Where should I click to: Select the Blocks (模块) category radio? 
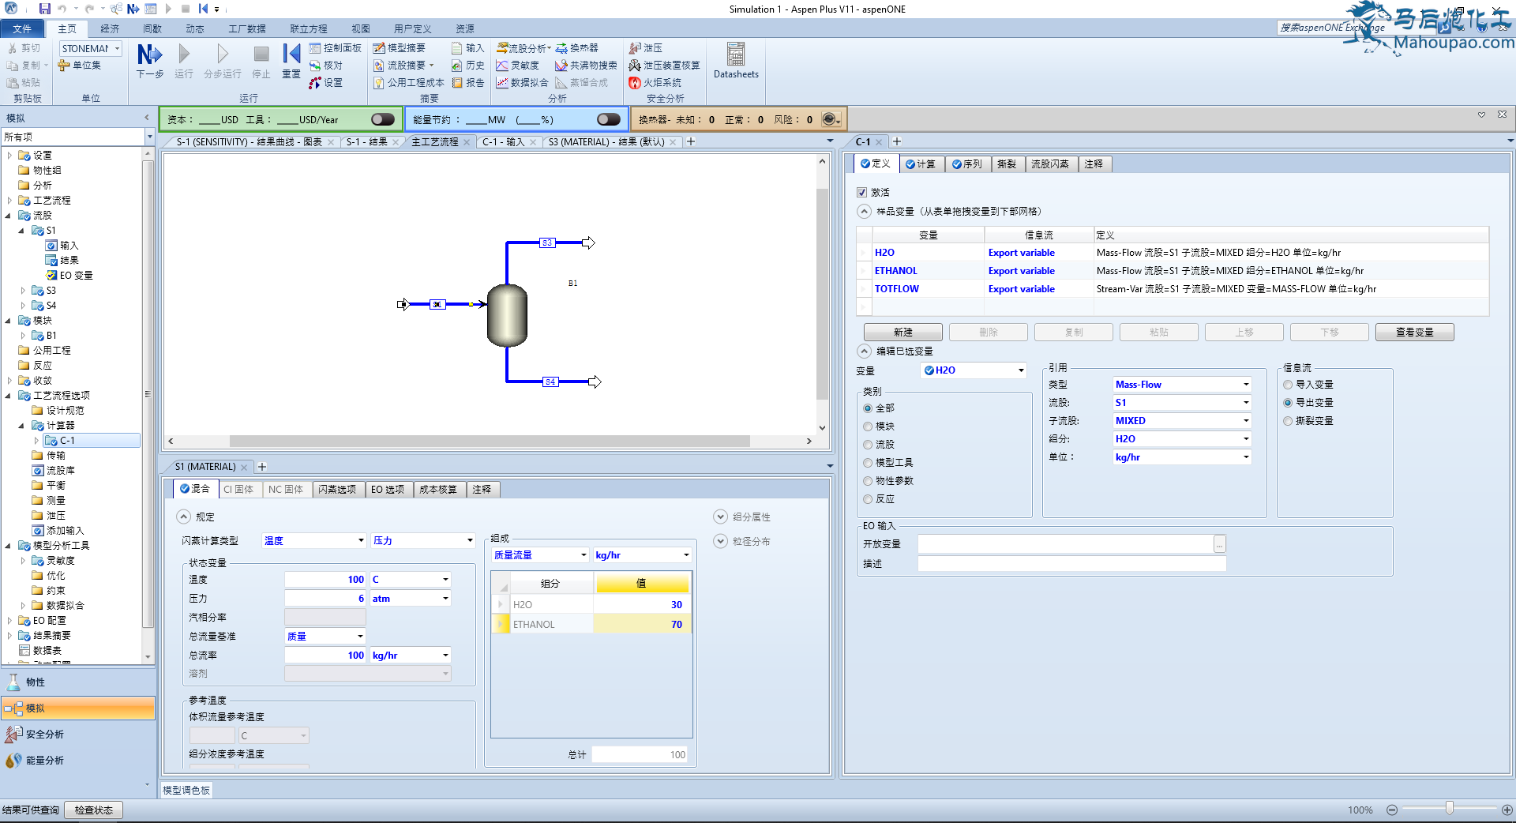click(x=869, y=427)
